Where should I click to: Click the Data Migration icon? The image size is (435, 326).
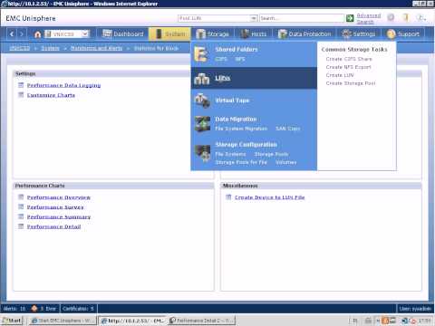tap(202, 124)
